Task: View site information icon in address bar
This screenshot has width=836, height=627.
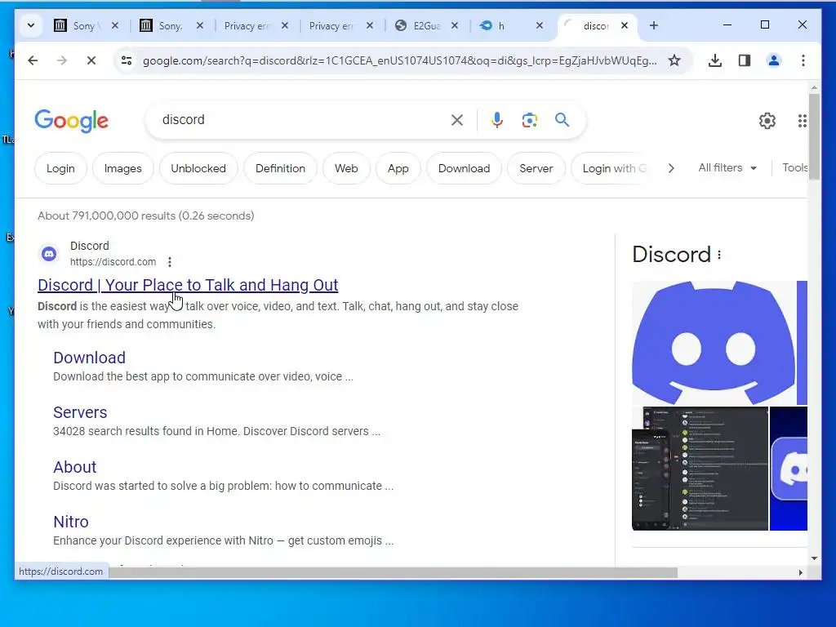Action: (127, 60)
